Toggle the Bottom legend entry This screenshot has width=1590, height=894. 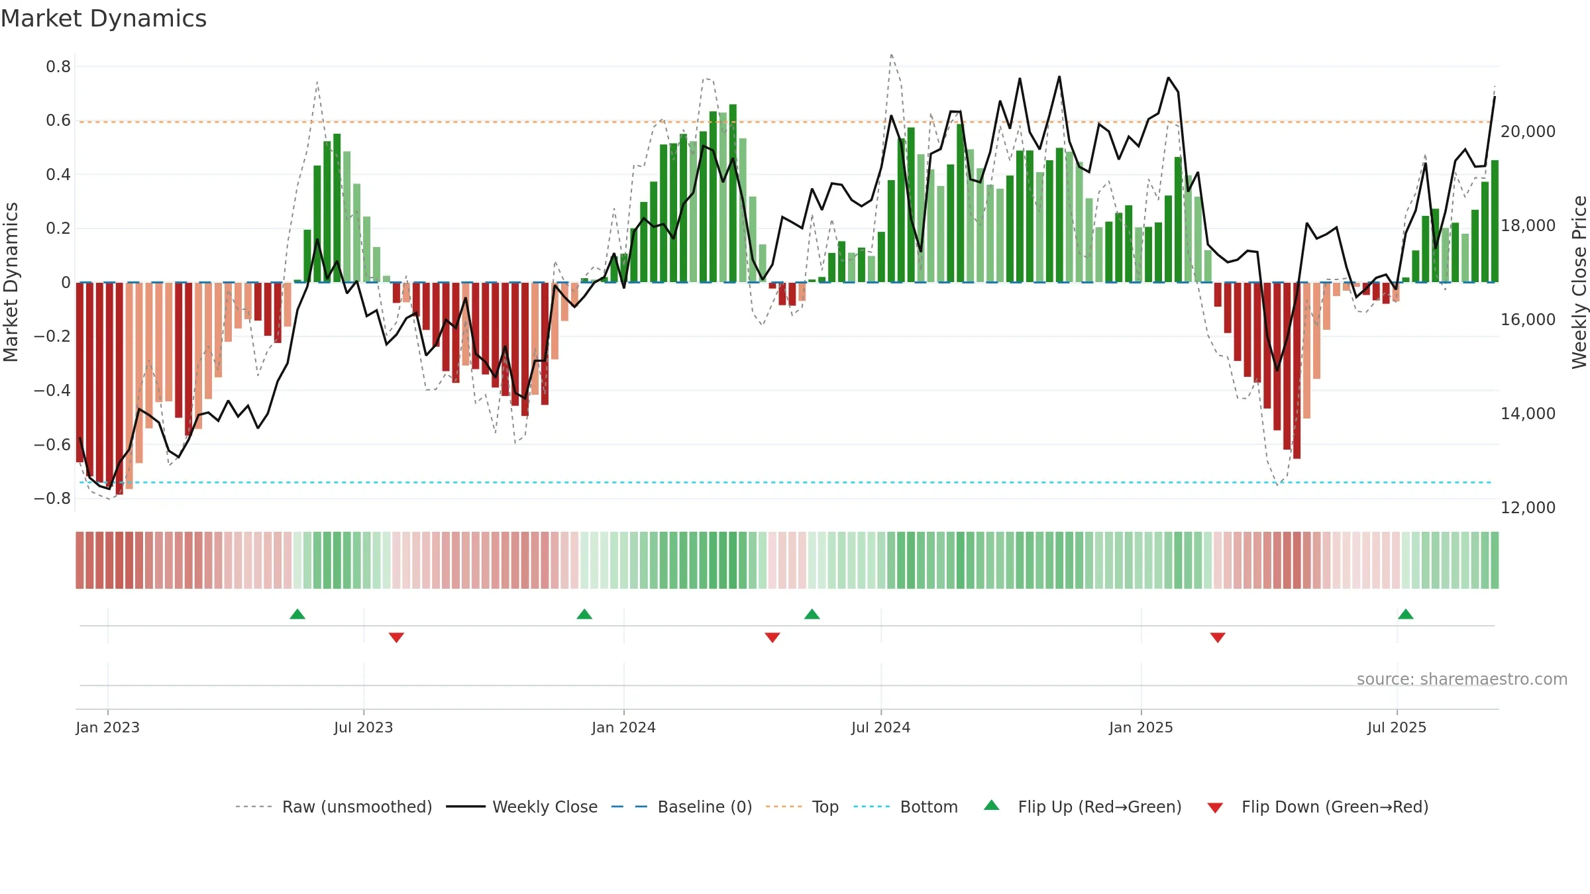[906, 807]
